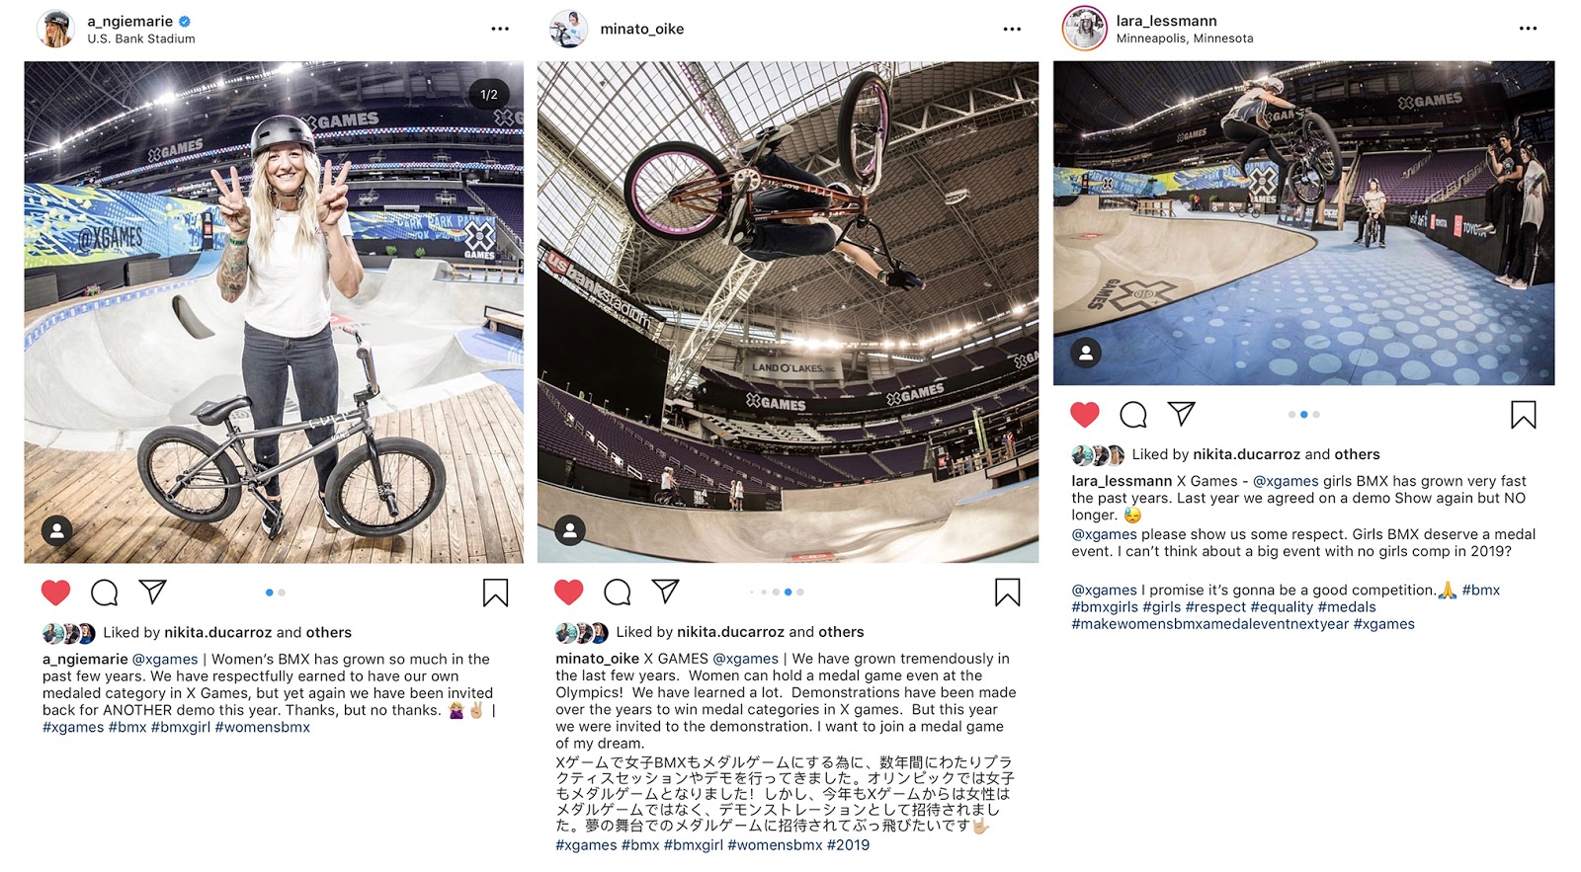Show tagged people on lara_lessmann's photo

1086,353
